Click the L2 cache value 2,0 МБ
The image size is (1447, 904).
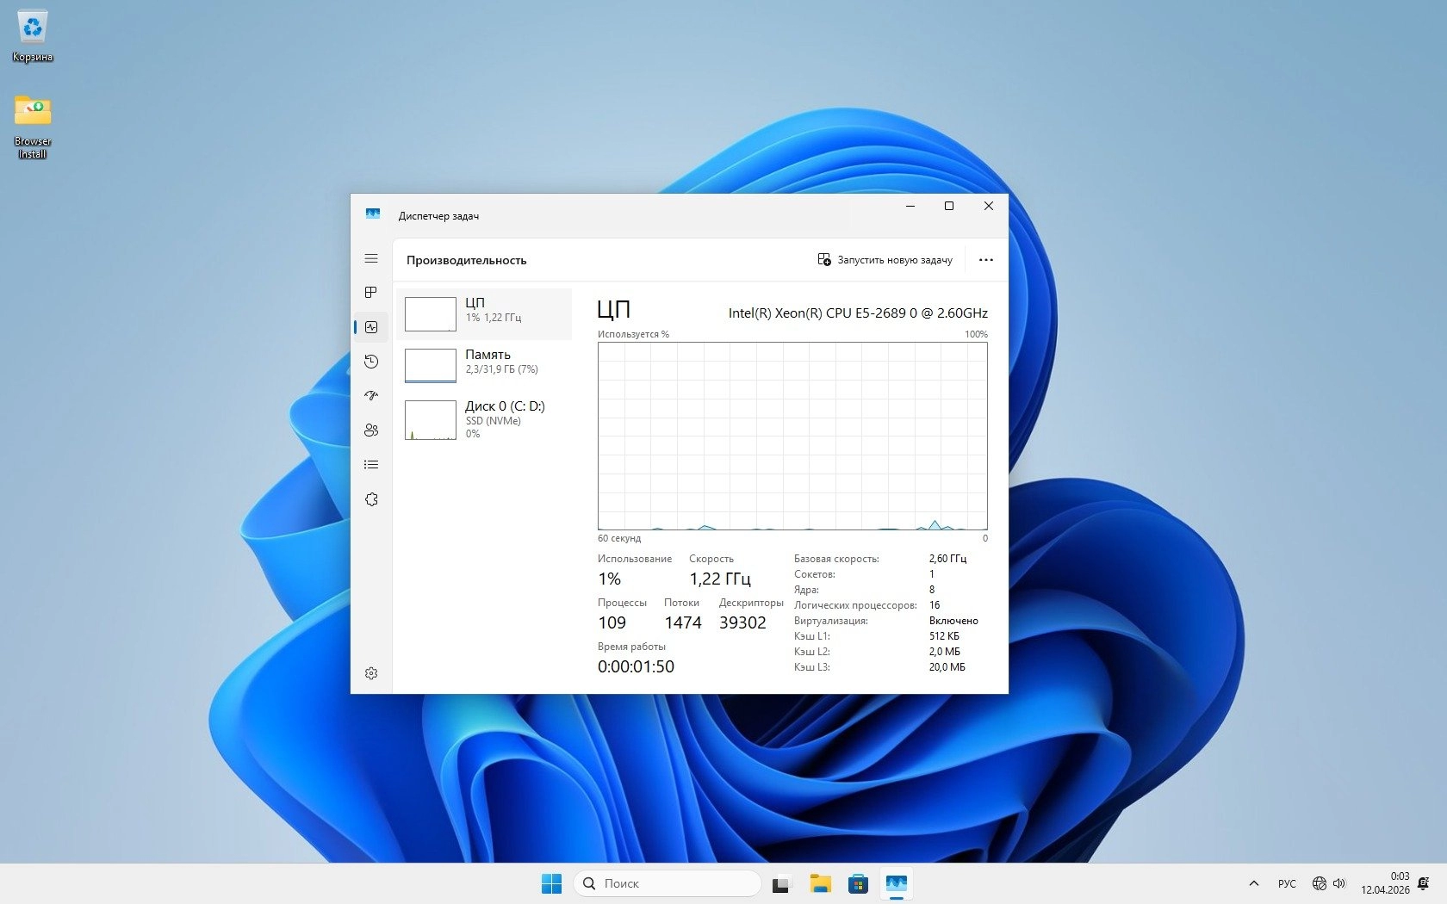(x=944, y=652)
